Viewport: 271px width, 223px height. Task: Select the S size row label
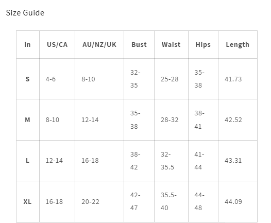pyautogui.click(x=27, y=79)
